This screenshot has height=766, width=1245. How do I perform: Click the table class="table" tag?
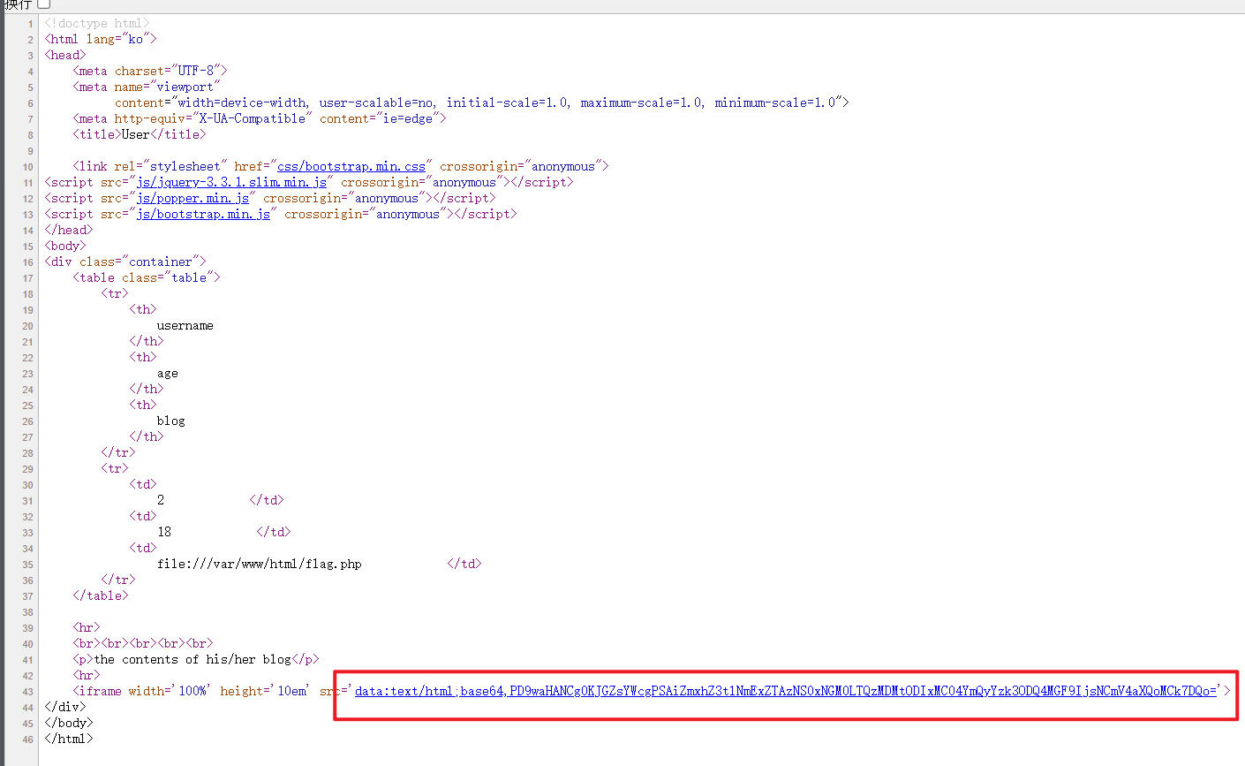coord(147,277)
